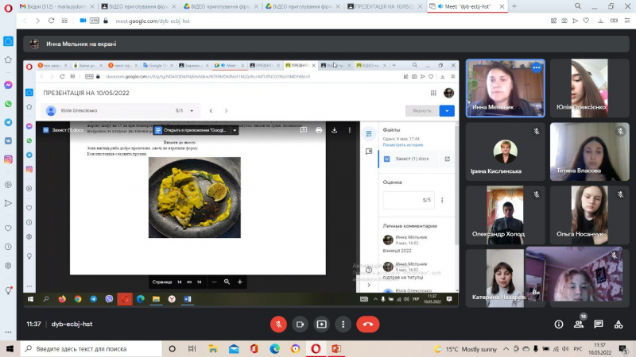Open File Explorer from taskbar

click(x=213, y=348)
